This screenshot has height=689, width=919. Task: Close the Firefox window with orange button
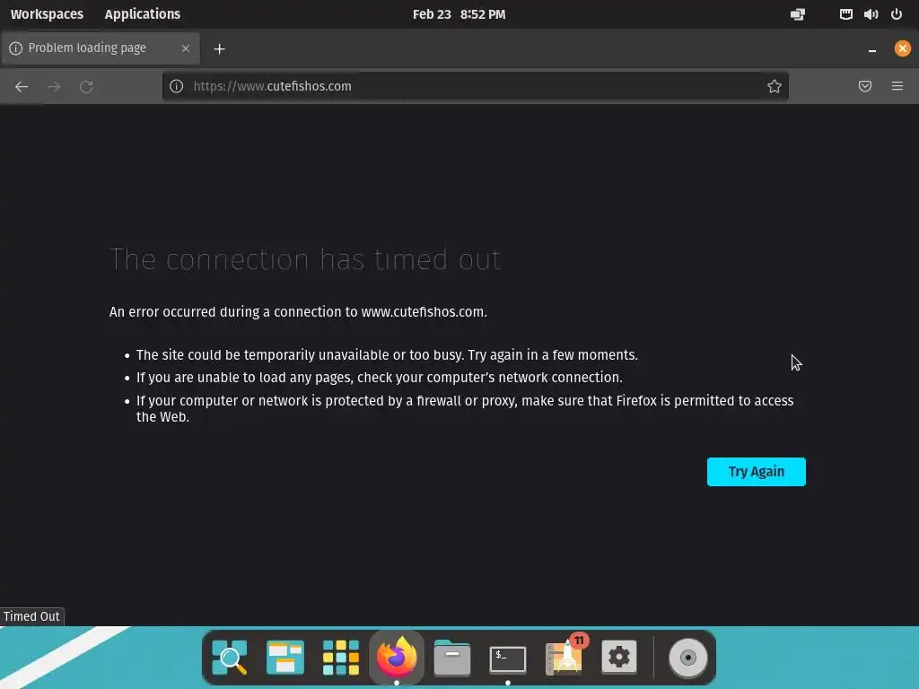(903, 48)
